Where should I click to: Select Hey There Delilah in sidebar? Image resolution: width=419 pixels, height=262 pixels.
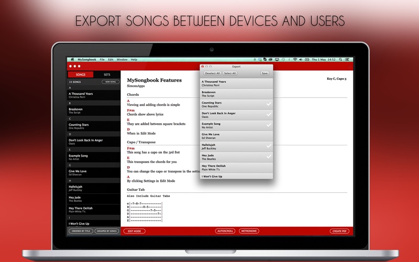[x=94, y=210]
